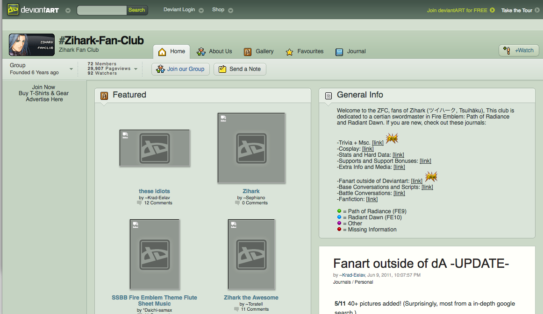Screen dimensions: 543x314
Task: View the 11 Comments link
Action: (255, 309)
